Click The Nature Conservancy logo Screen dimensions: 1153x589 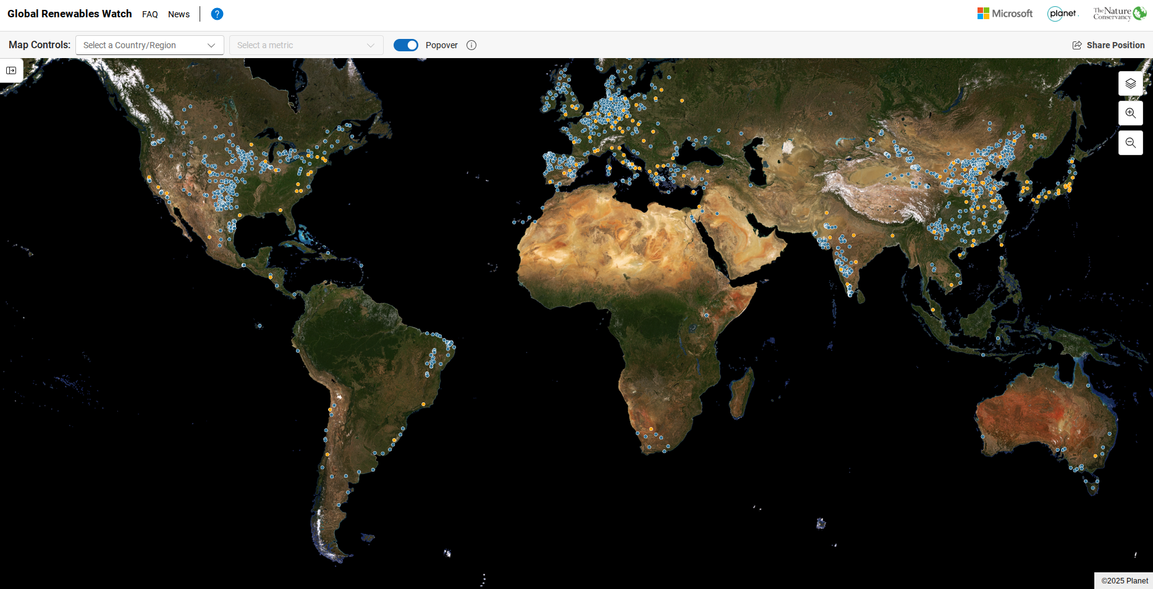tap(1119, 12)
